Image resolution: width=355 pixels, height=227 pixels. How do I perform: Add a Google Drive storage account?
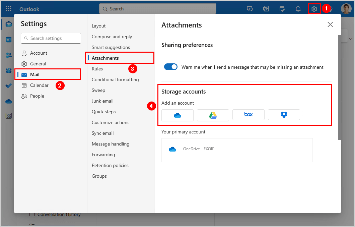pyautogui.click(x=213, y=115)
